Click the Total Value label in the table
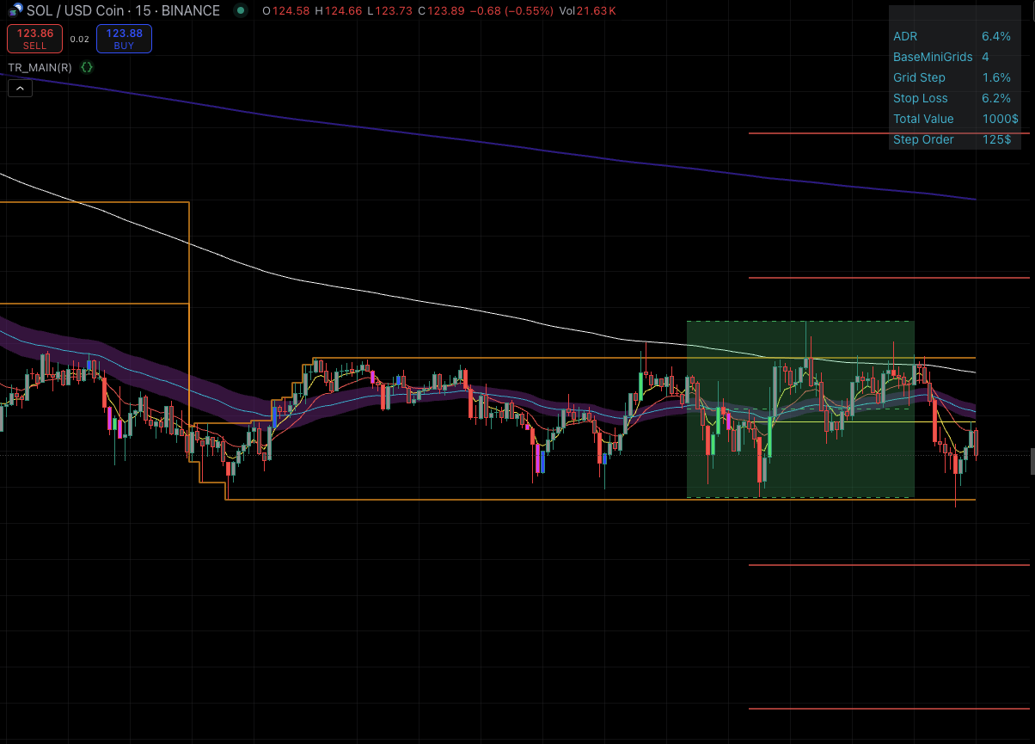The width and height of the screenshot is (1035, 744). tap(923, 119)
